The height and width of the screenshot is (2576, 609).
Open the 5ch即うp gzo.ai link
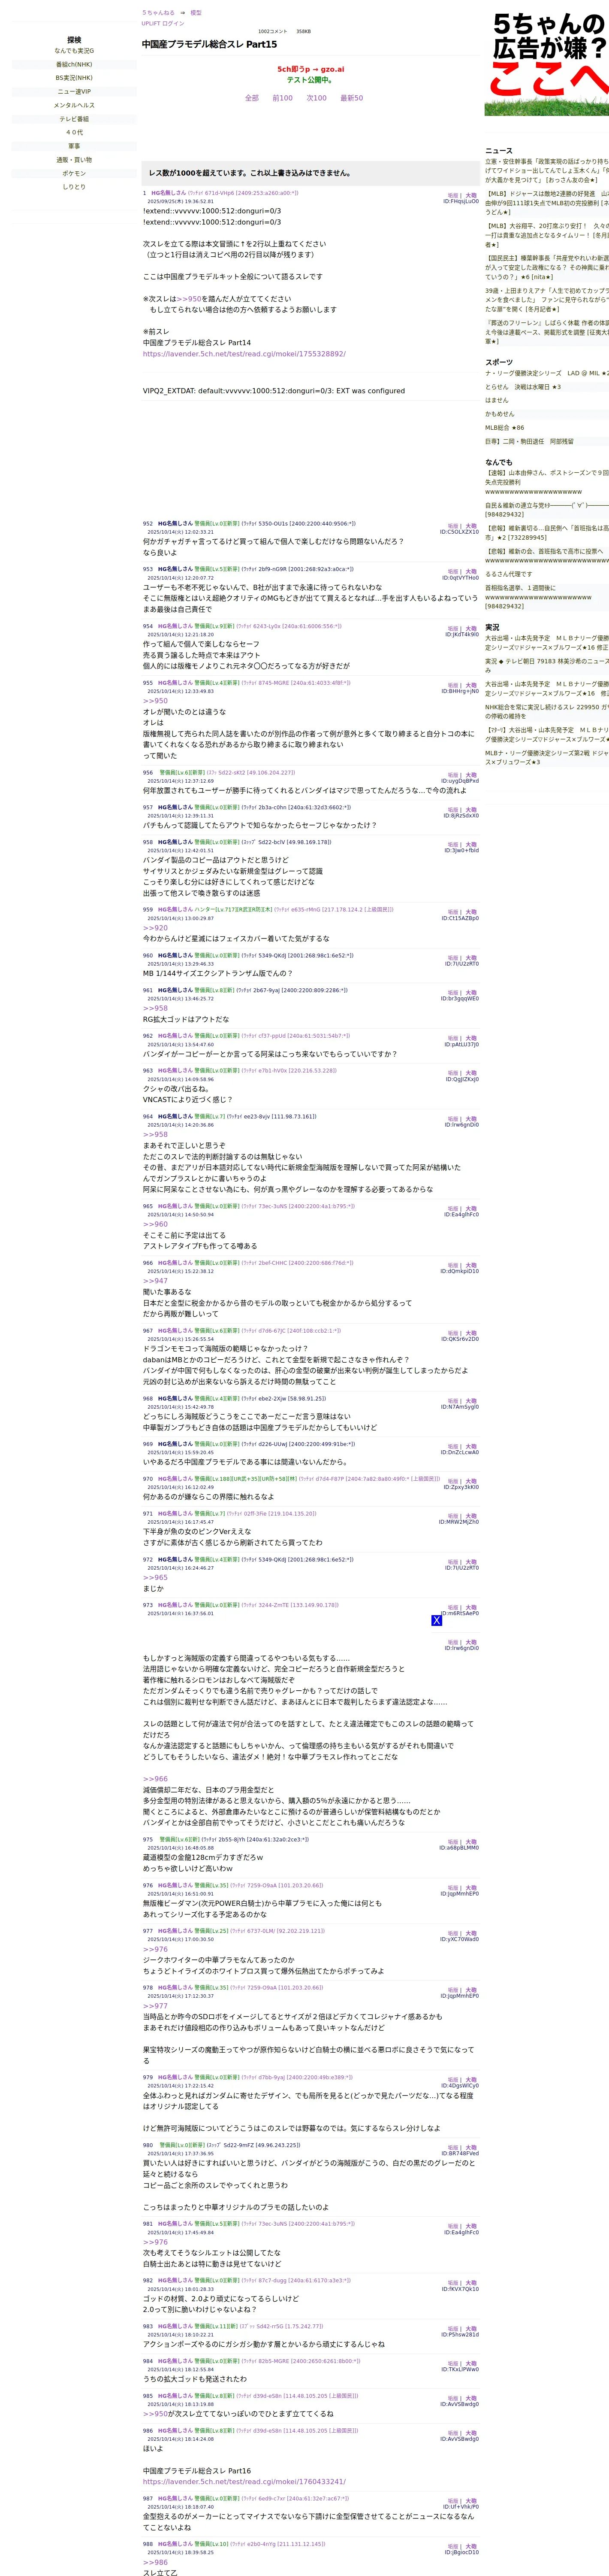tap(311, 70)
